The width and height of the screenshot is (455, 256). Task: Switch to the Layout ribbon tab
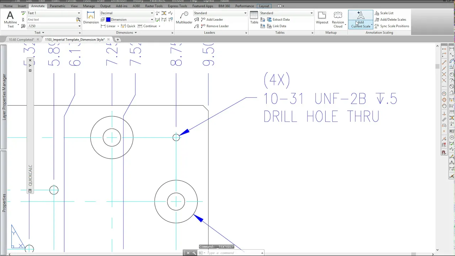coord(264,6)
